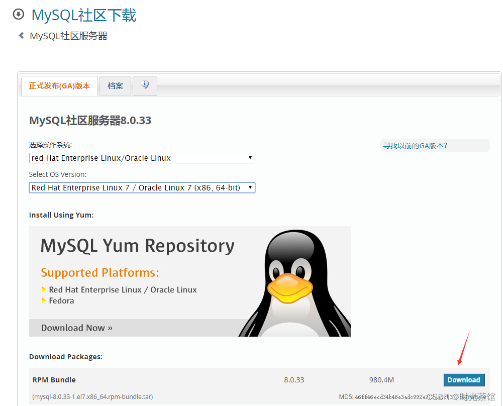The height and width of the screenshot is (406, 503).
Task: Click the Fedora platform line
Action: [61, 301]
